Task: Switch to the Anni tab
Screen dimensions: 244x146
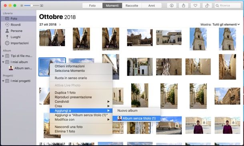Action: click(152, 6)
